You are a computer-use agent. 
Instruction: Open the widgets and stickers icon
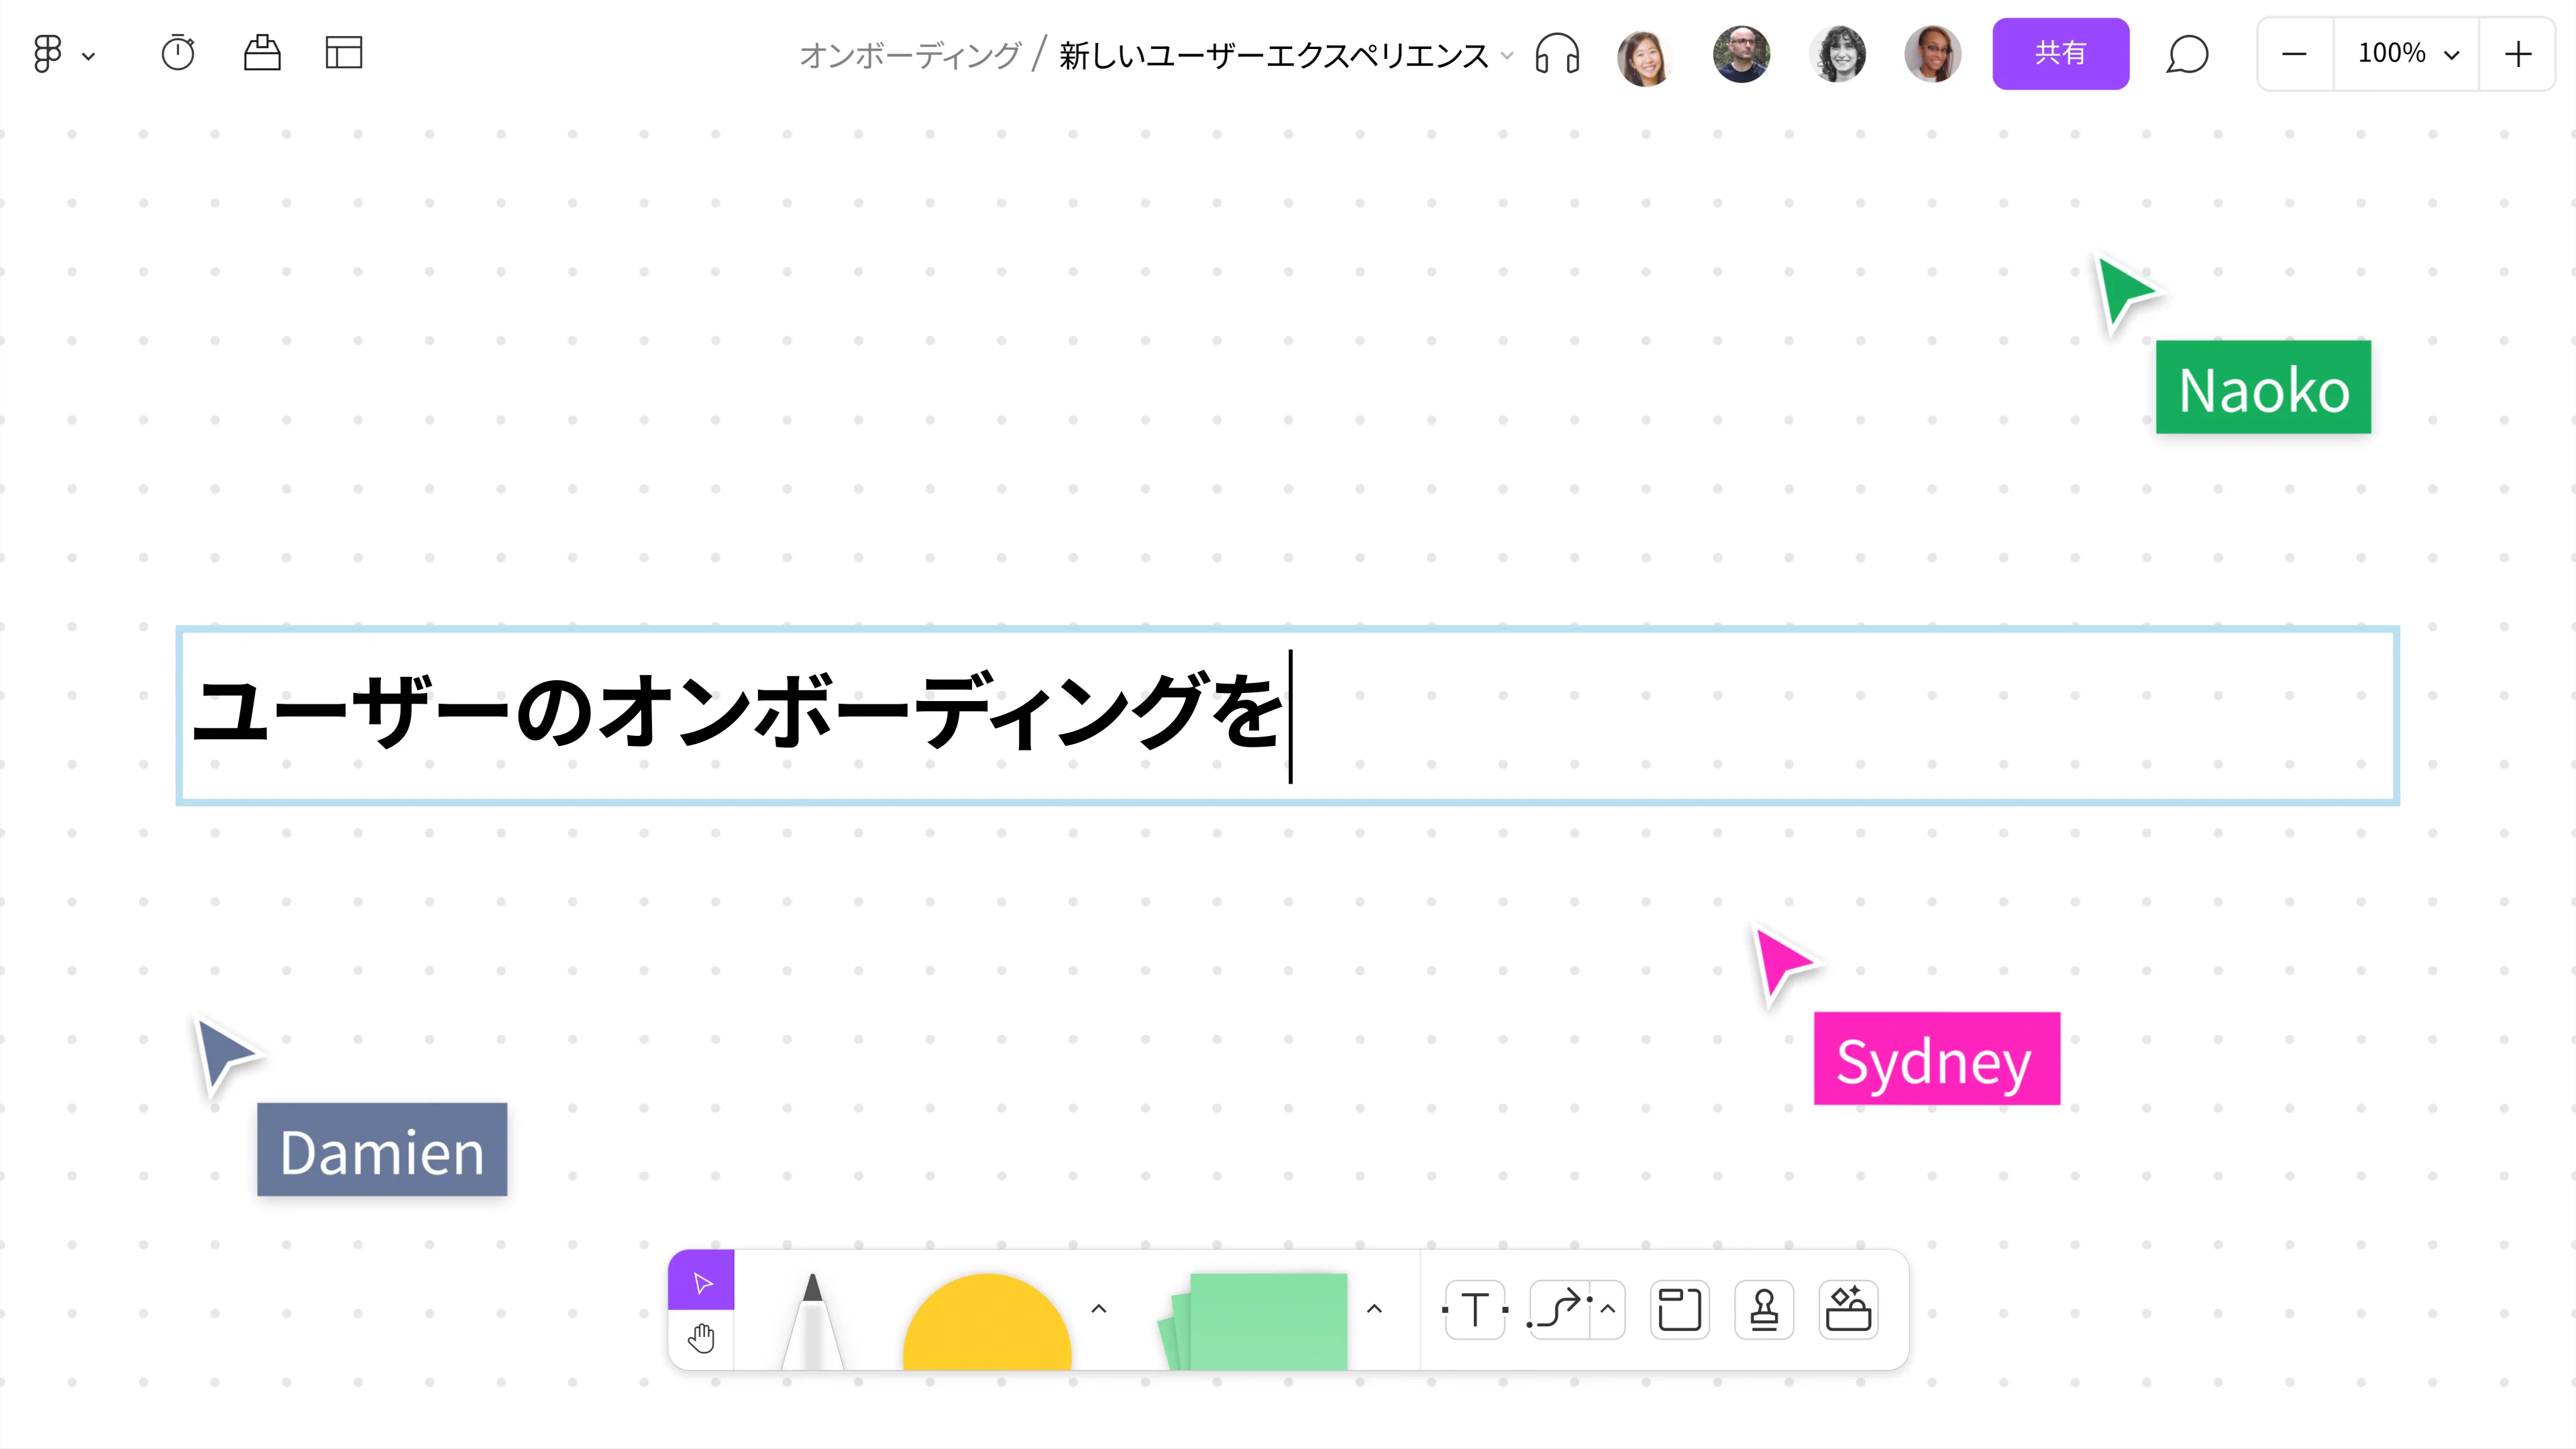tap(1848, 1310)
